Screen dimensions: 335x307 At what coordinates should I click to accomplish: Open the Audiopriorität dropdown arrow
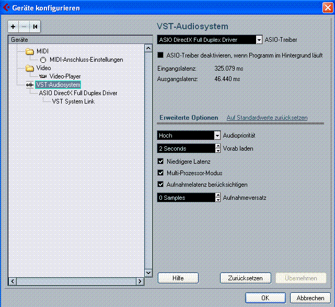coord(217,135)
